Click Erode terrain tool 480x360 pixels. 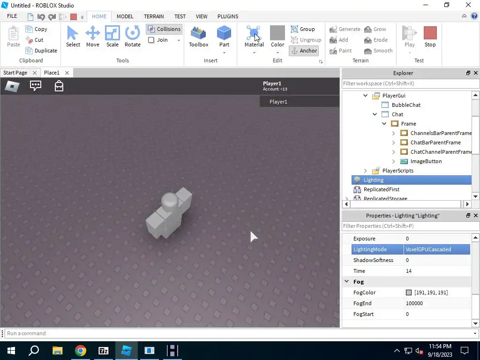(376, 40)
